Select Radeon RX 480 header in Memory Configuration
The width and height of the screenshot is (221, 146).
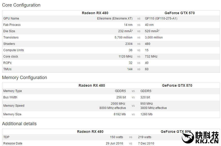pyautogui.click(x=92, y=85)
